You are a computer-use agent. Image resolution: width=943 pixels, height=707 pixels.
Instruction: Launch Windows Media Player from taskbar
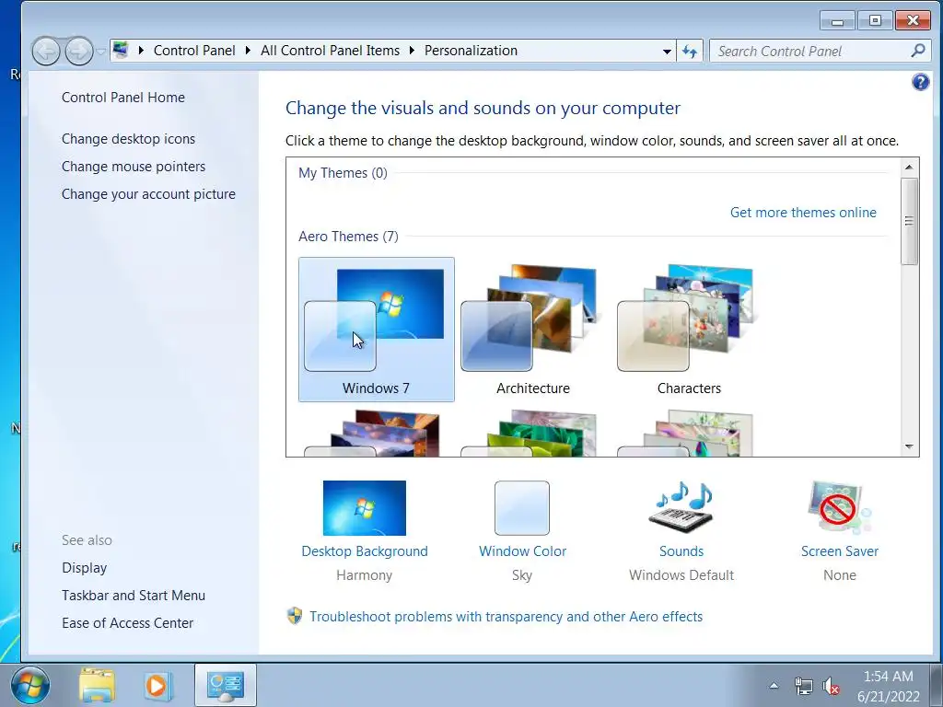click(157, 685)
